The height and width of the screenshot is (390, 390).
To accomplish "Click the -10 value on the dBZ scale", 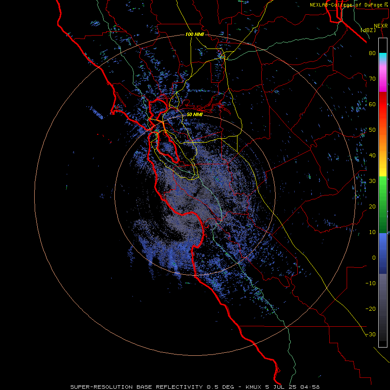I will tap(370, 283).
